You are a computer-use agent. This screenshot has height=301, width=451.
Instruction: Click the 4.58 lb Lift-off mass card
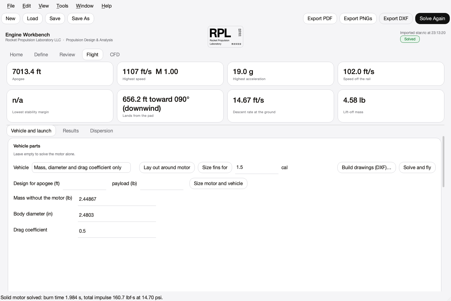(x=391, y=106)
